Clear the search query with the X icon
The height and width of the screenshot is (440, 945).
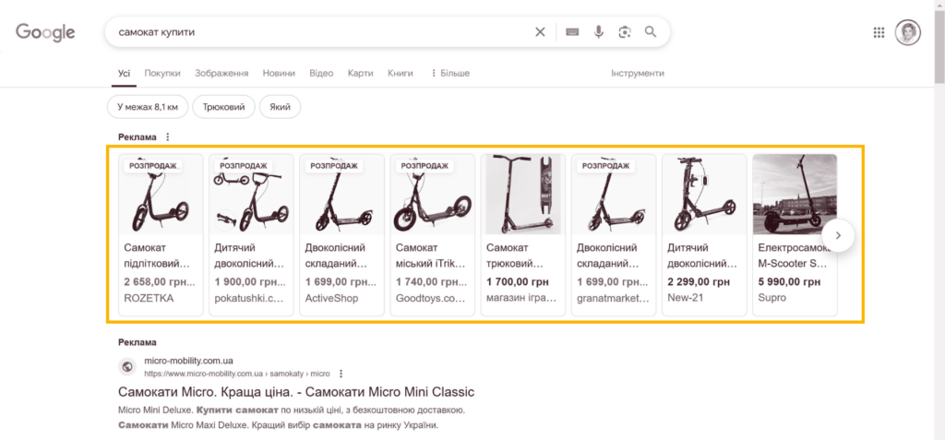coord(540,32)
